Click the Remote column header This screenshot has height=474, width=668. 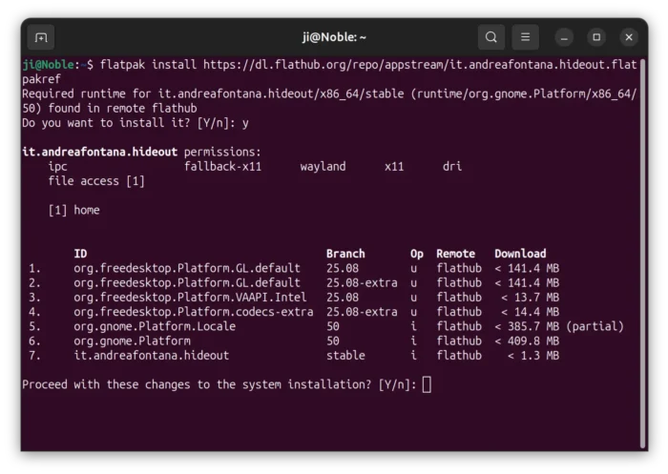point(455,254)
